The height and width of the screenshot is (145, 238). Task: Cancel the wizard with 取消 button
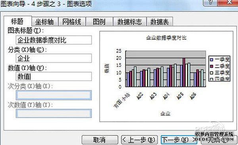[x=100, y=140]
